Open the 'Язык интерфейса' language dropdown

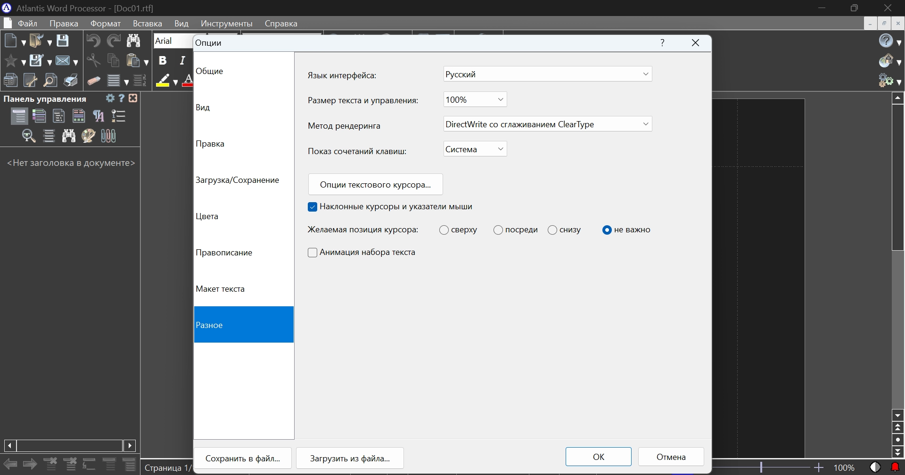[x=547, y=74]
